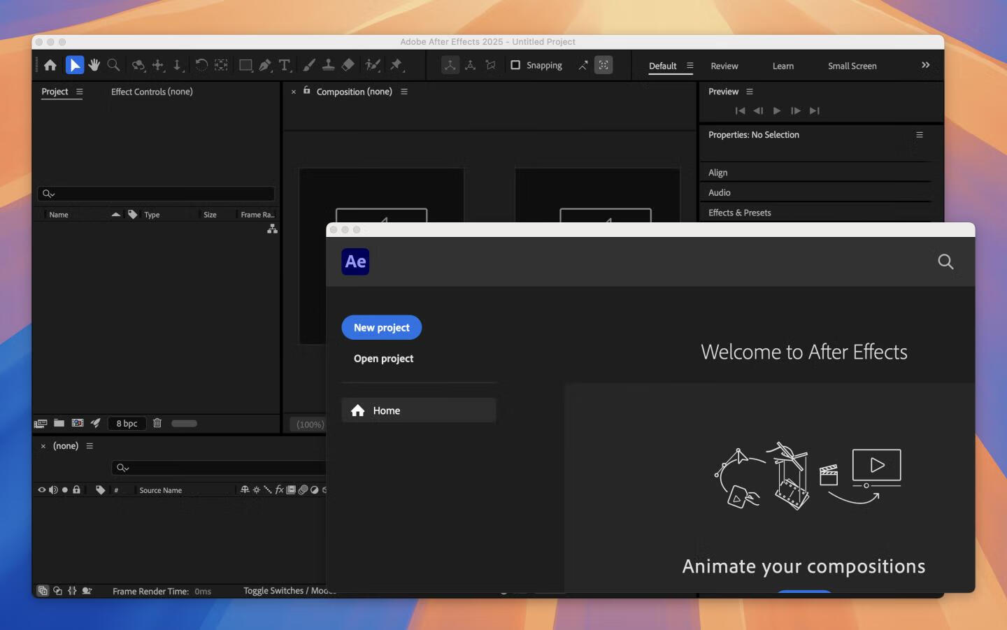Select the Hand tool in the toolbar

coord(94,65)
